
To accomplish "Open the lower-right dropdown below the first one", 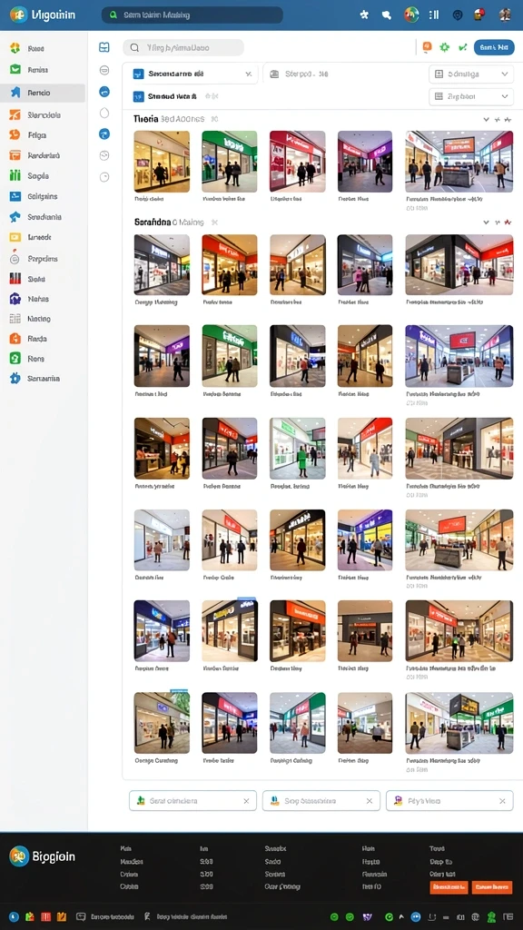I will (x=471, y=96).
